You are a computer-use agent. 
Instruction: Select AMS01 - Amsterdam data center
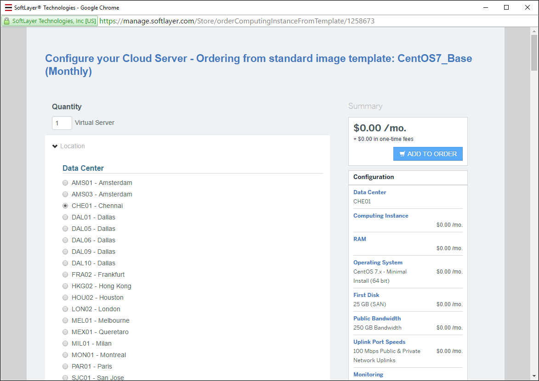[65, 183]
